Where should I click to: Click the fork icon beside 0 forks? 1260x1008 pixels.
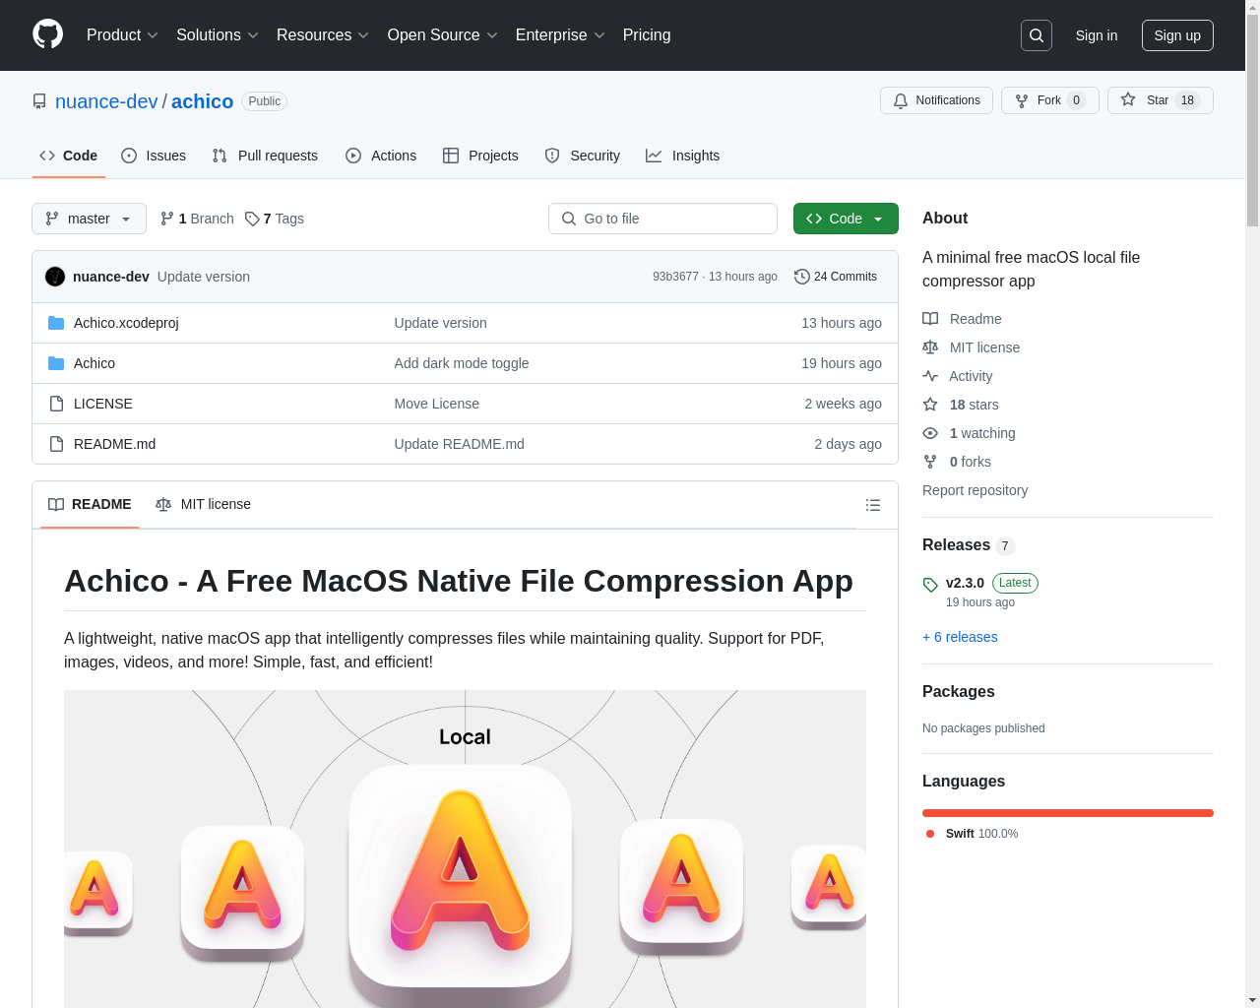pyautogui.click(x=930, y=462)
